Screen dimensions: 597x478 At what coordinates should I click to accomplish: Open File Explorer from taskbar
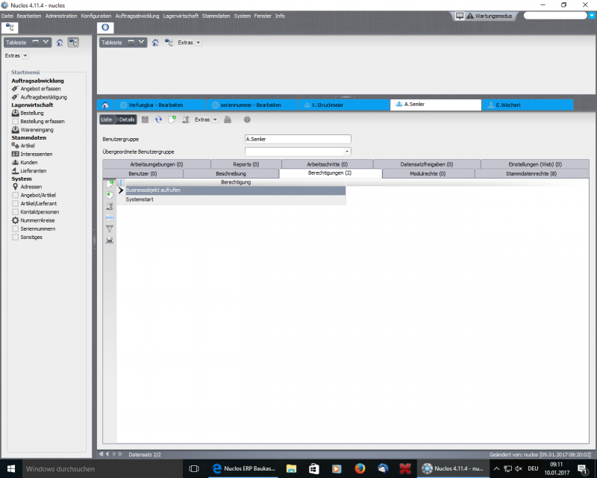click(291, 468)
